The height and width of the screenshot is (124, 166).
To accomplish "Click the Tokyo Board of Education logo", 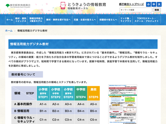I will pos(18,6).
